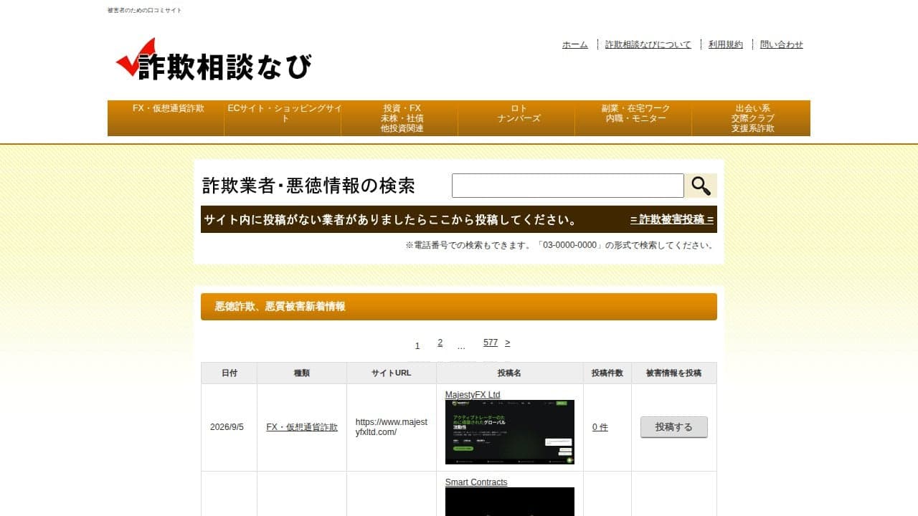The height and width of the screenshot is (516, 918).
Task: Open the MajestyFX Ltd post title
Action: [473, 395]
